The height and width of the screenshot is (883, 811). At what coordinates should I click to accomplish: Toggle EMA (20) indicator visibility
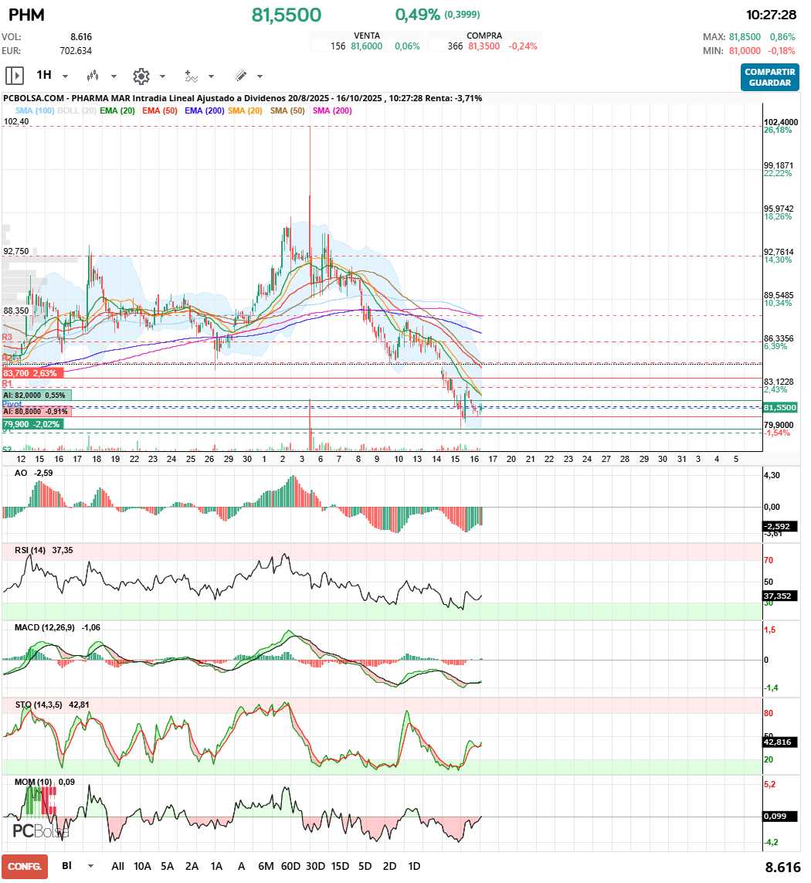[x=117, y=111]
